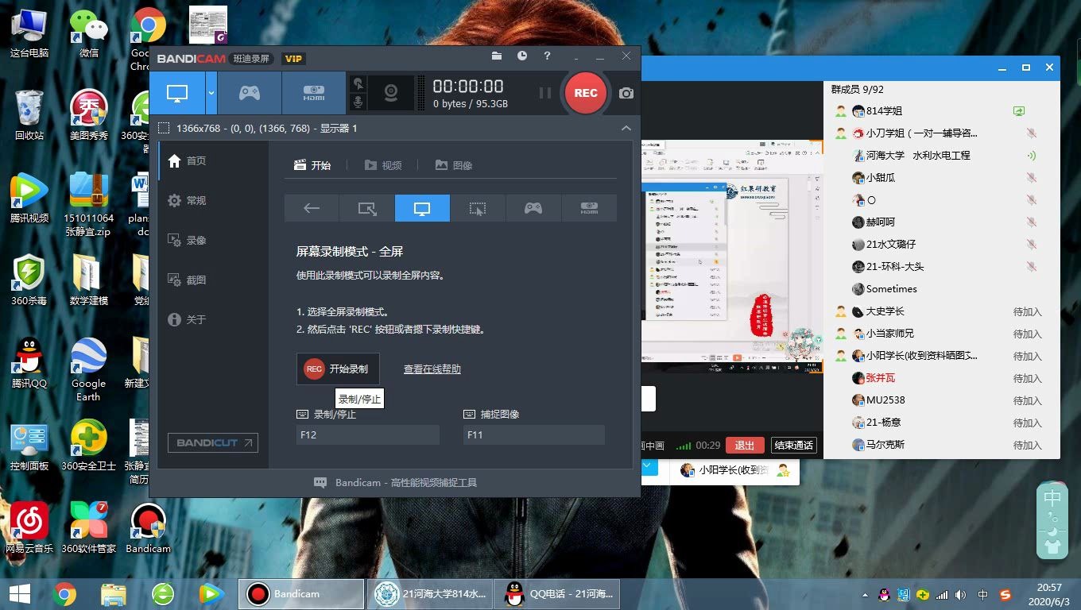1081x610 pixels.
Task: Click screen share icon beside 814学姐
Action: [1019, 111]
